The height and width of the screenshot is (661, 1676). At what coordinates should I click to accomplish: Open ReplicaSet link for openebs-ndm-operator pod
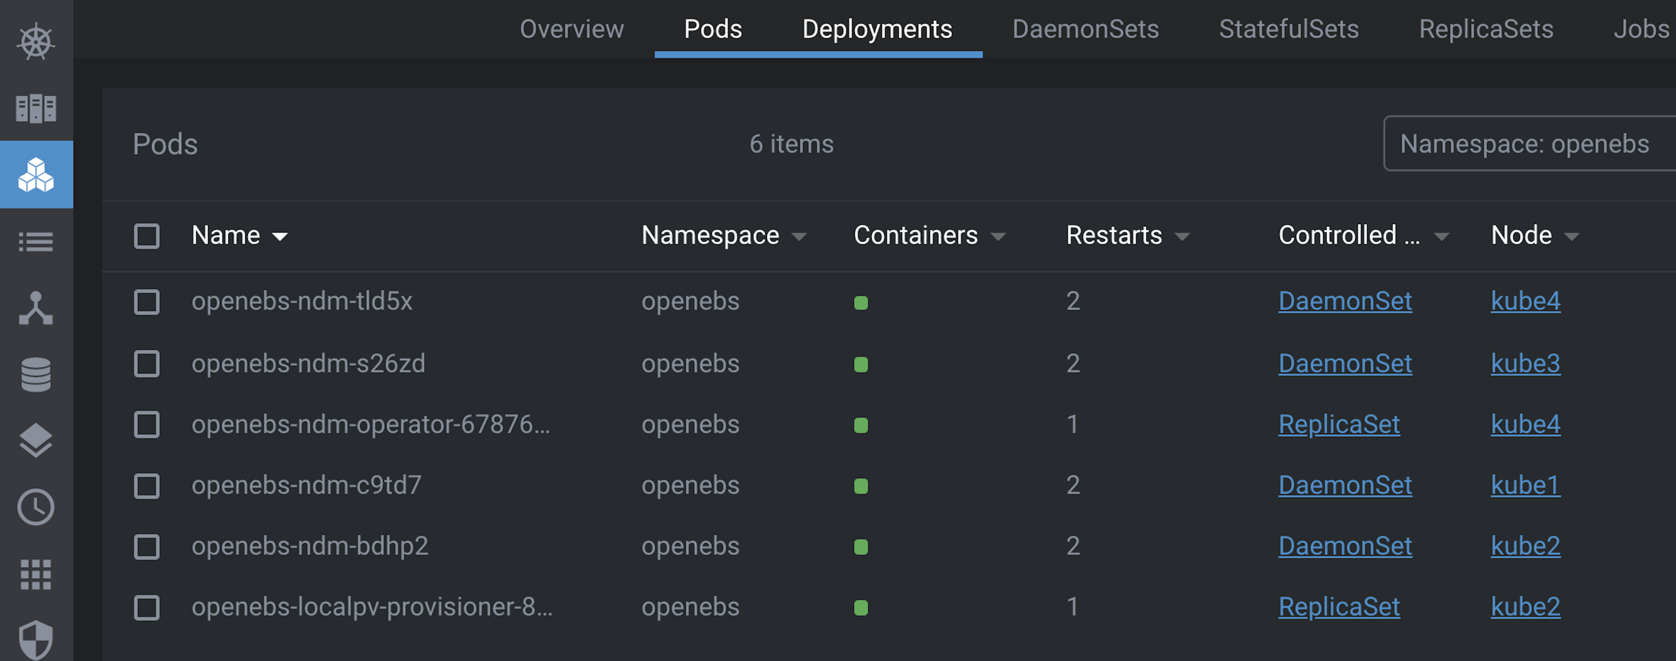(x=1338, y=424)
